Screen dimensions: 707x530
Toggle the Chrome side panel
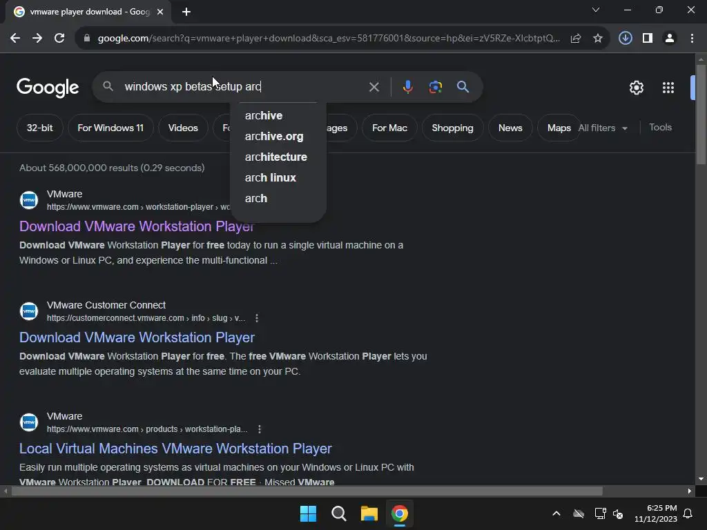click(648, 39)
